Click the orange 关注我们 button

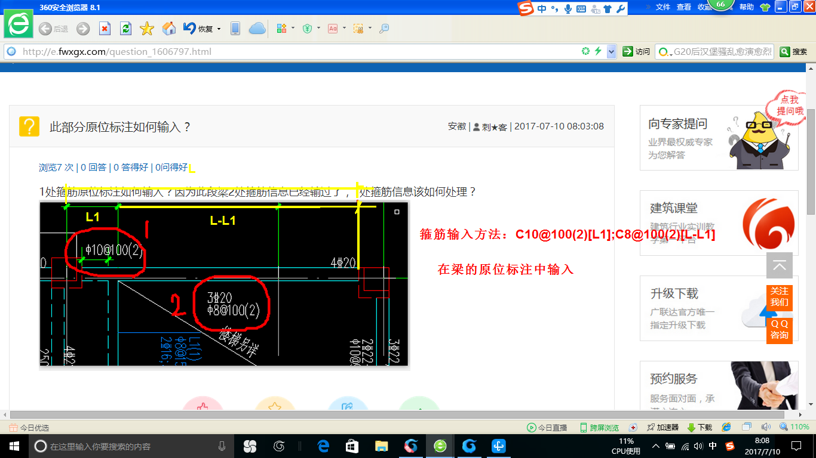coord(780,297)
